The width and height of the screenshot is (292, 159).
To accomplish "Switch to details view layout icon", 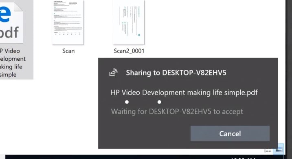I will (x=268, y=150).
